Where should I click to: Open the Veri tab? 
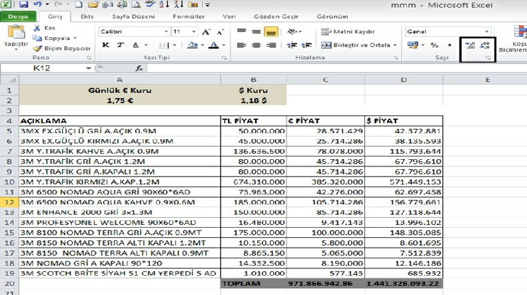click(229, 16)
